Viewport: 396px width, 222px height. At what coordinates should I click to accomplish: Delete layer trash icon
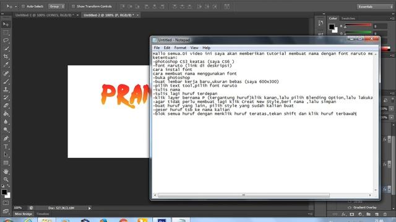(385, 214)
